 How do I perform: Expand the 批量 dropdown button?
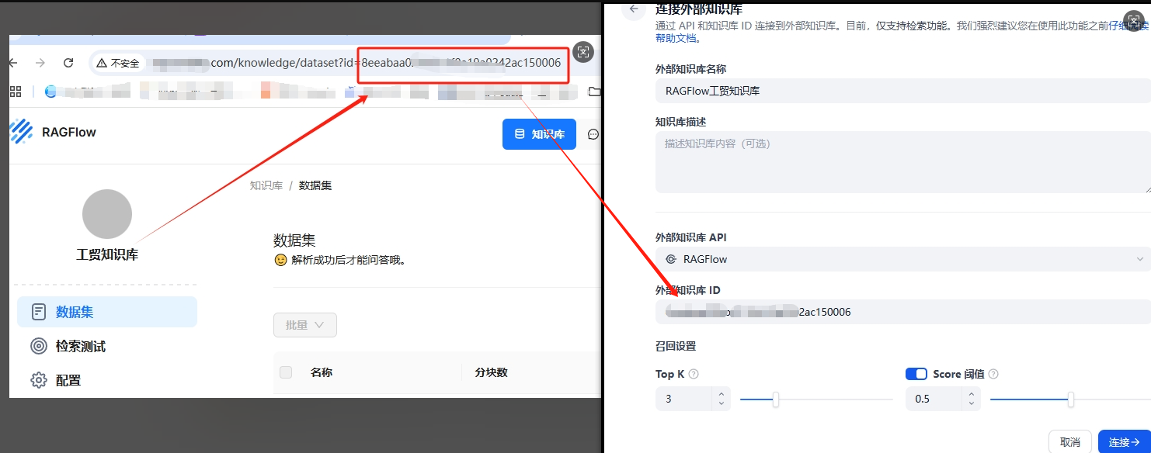click(x=305, y=325)
